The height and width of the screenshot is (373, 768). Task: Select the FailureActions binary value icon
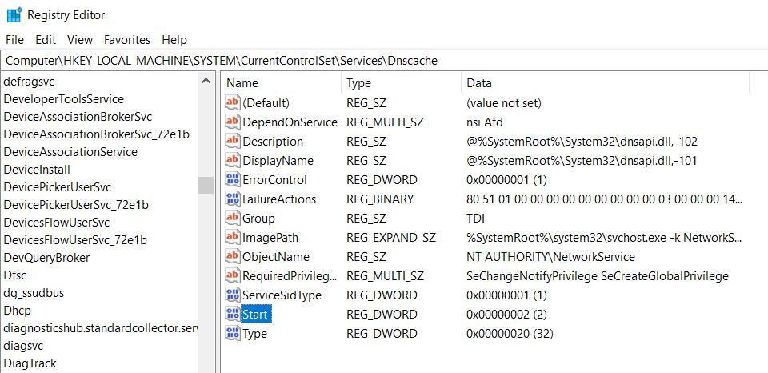(x=233, y=199)
